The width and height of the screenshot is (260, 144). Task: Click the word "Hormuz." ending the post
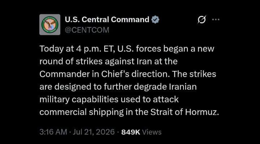click(x=202, y=112)
